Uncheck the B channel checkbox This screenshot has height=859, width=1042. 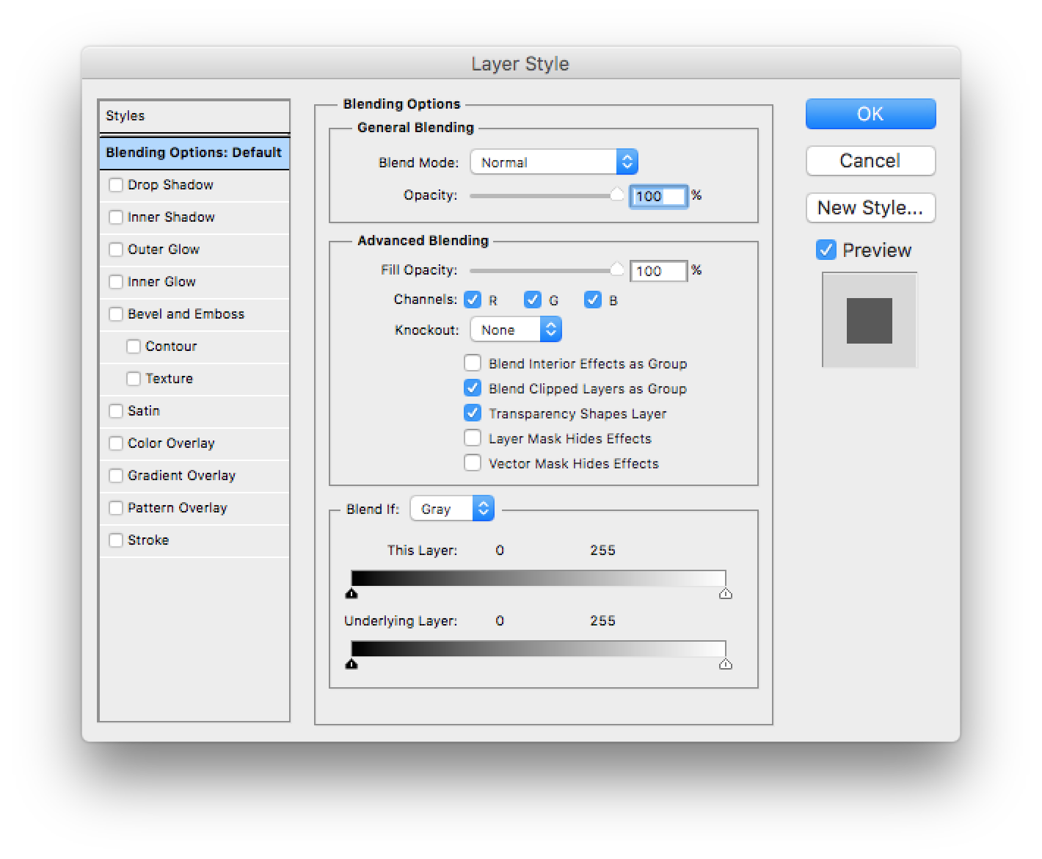593,300
